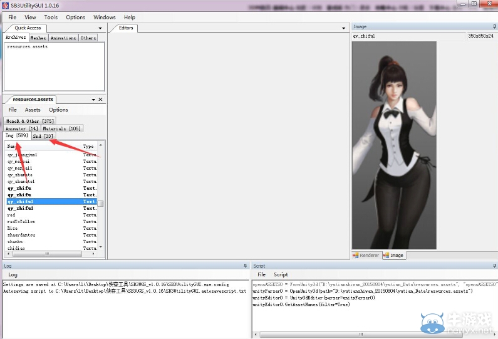
Task: Pin the Image panel with its pushpin icon
Action: coord(494,26)
